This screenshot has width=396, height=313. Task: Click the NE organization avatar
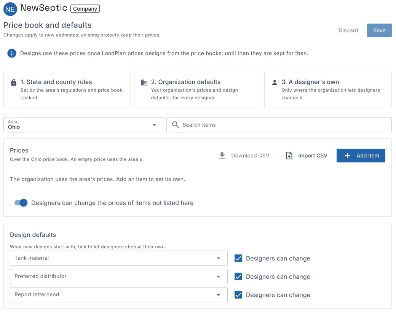tap(10, 9)
